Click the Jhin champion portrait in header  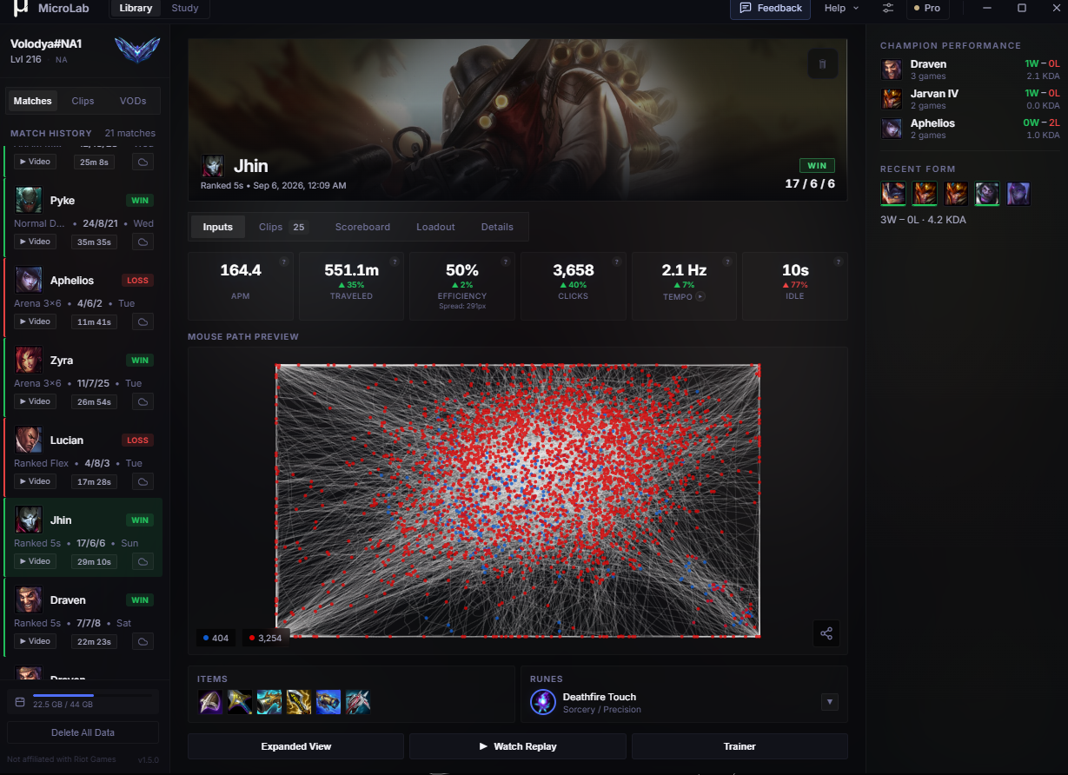click(x=213, y=166)
